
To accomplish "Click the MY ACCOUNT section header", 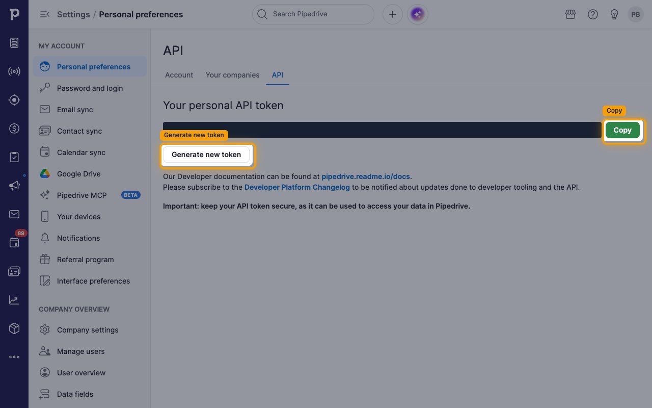I will point(62,46).
